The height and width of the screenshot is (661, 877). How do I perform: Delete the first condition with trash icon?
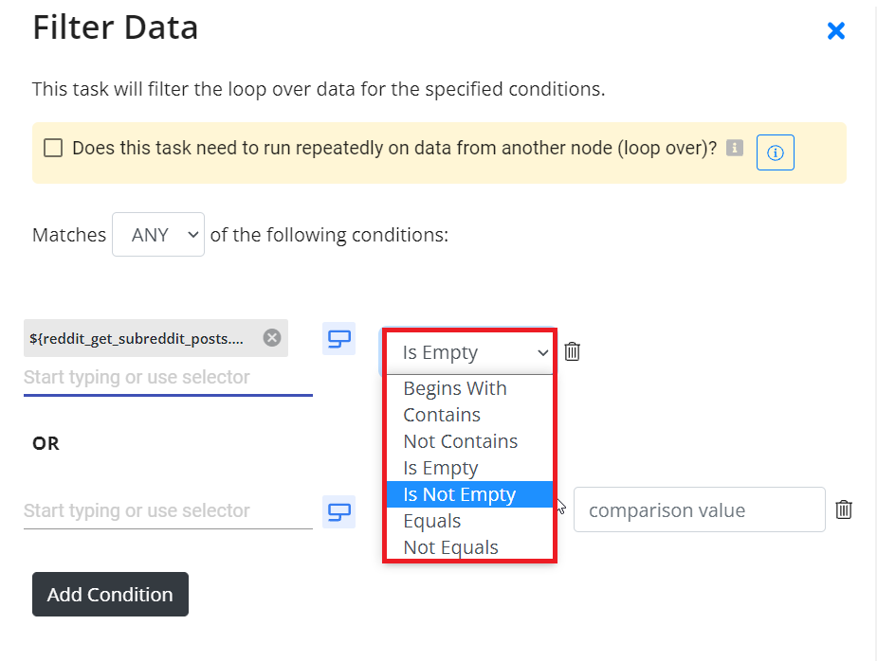pyautogui.click(x=572, y=351)
